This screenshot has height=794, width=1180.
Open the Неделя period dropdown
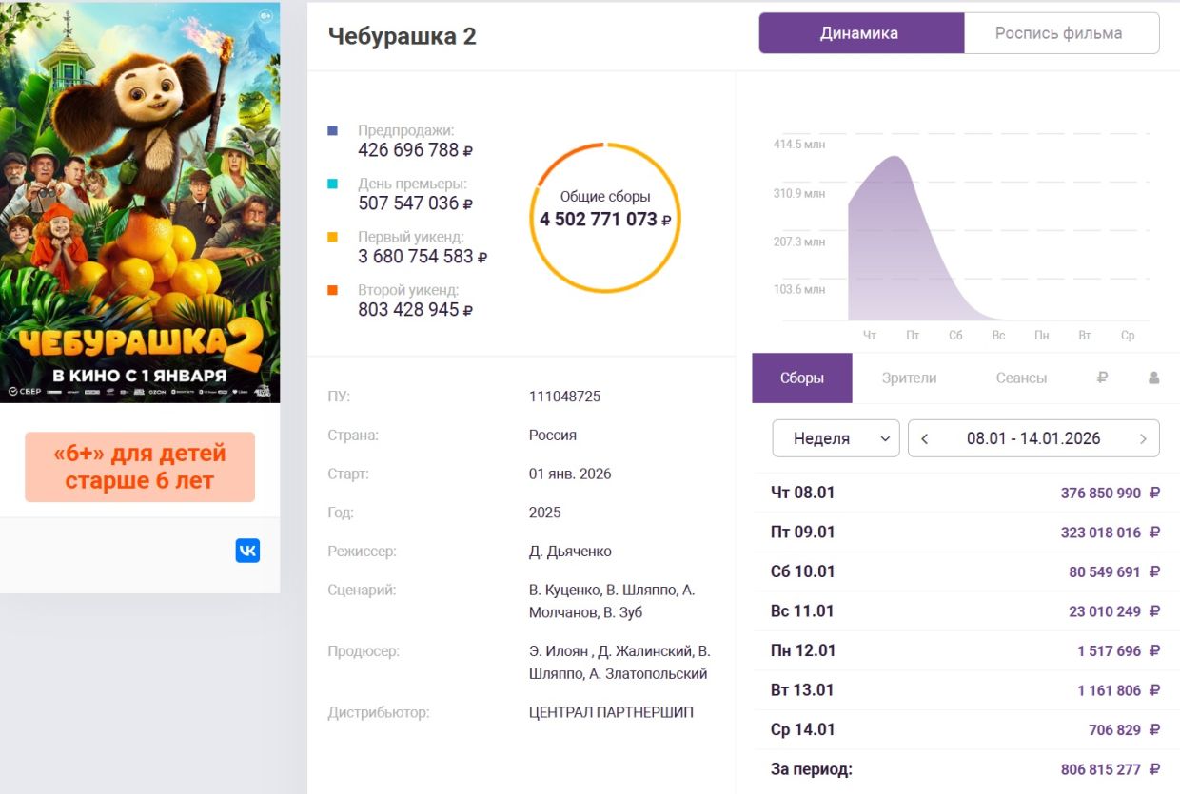coord(835,438)
